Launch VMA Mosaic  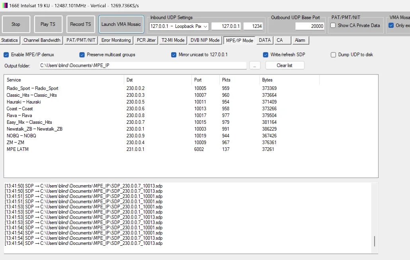[121, 24]
